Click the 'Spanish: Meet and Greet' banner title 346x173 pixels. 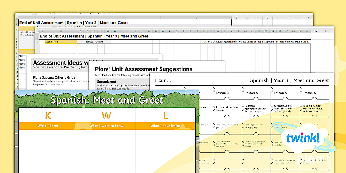point(107,100)
